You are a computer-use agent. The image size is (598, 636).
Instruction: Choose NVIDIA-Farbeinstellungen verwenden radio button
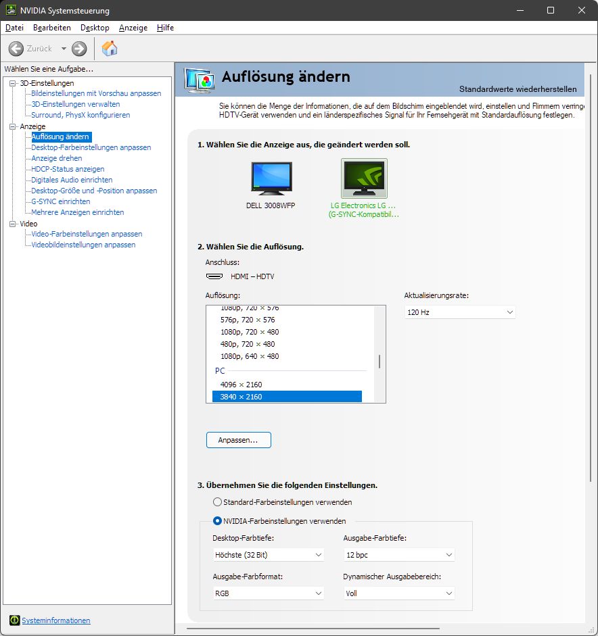click(217, 521)
